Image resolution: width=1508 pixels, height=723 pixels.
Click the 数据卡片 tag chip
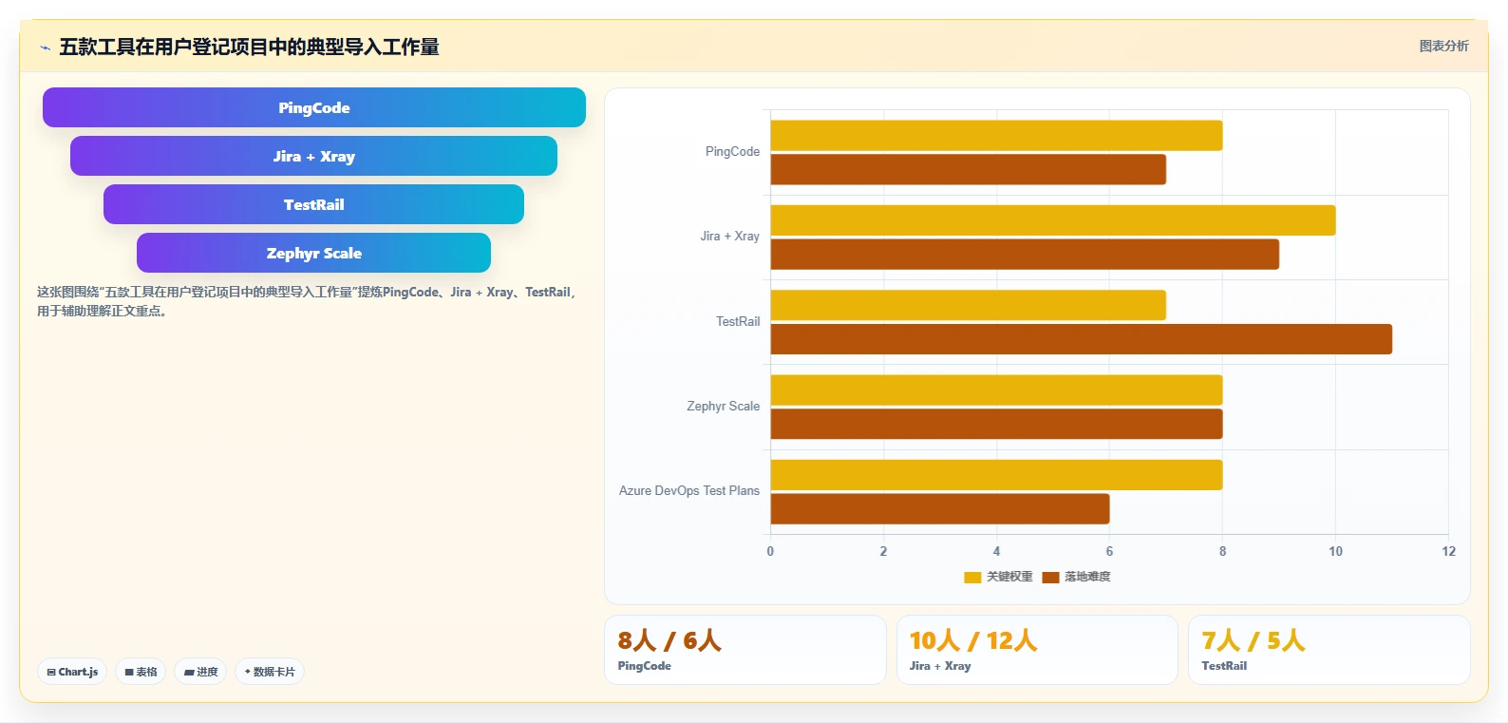click(x=270, y=672)
